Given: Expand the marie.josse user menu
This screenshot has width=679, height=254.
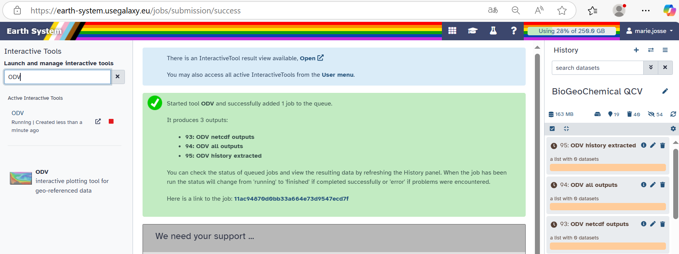Looking at the screenshot, I should [649, 31].
